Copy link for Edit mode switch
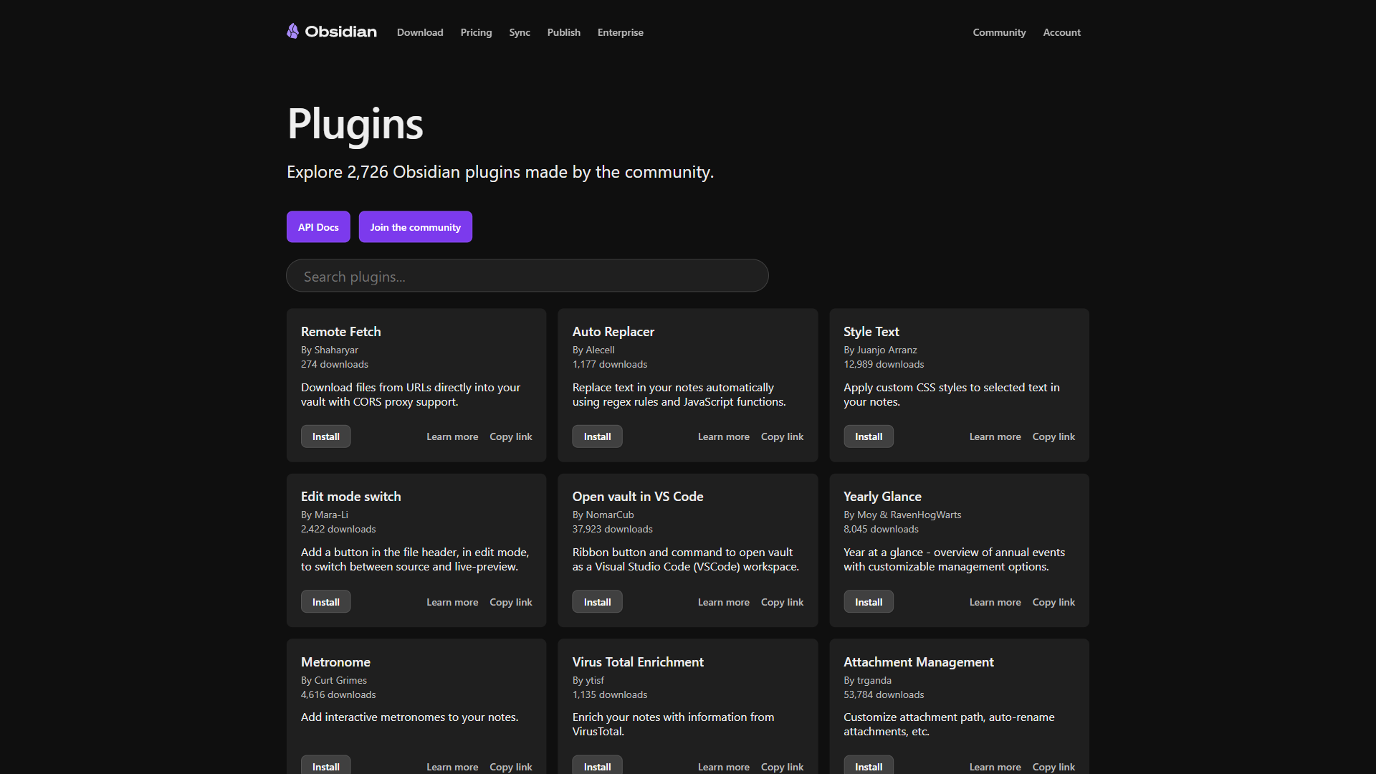Viewport: 1376px width, 774px height. 511,602
